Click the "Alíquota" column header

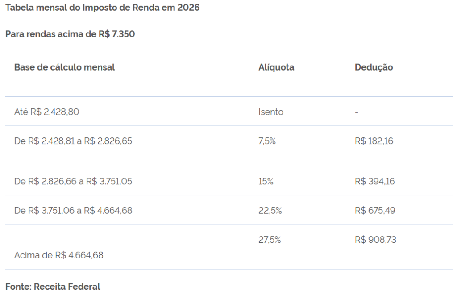coord(276,67)
